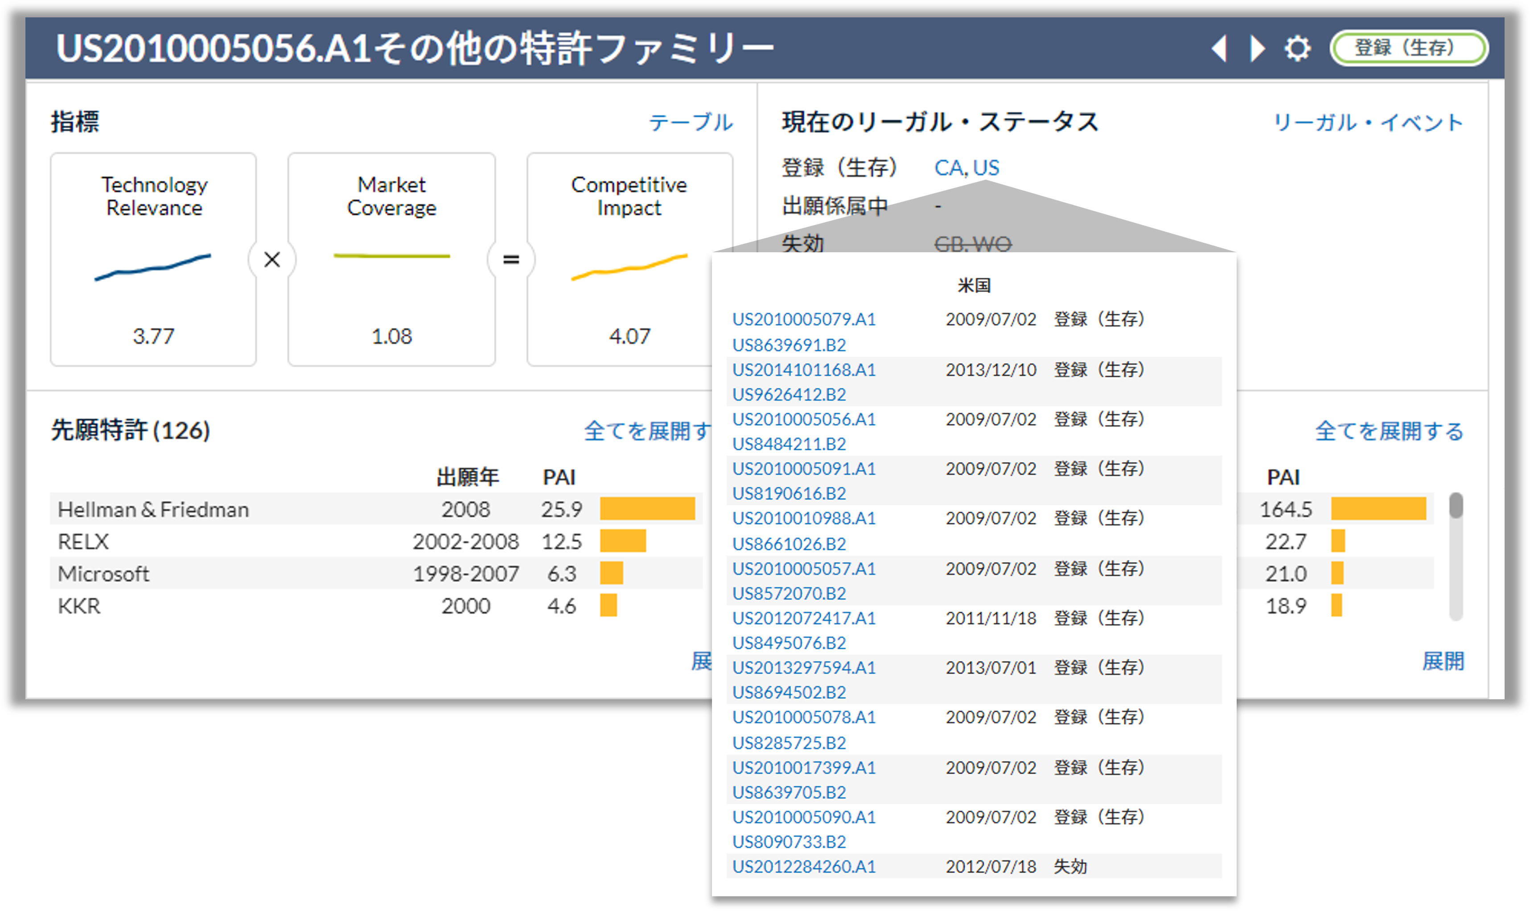Viewport: 1530px width, 911px height.
Task: Click 全てを展開する on the right panel
Action: click(x=1389, y=431)
